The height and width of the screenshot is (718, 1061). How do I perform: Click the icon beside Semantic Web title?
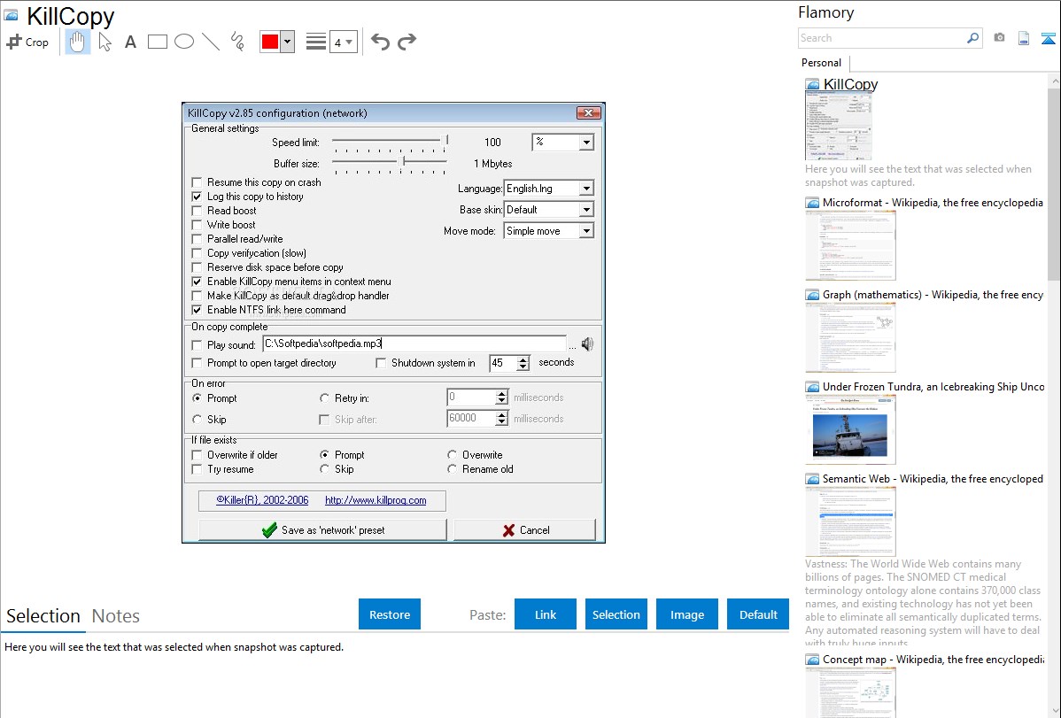click(812, 479)
